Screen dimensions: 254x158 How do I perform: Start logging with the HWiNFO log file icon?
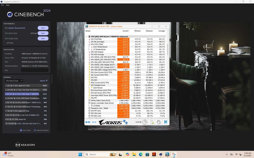[x=152, y=122]
